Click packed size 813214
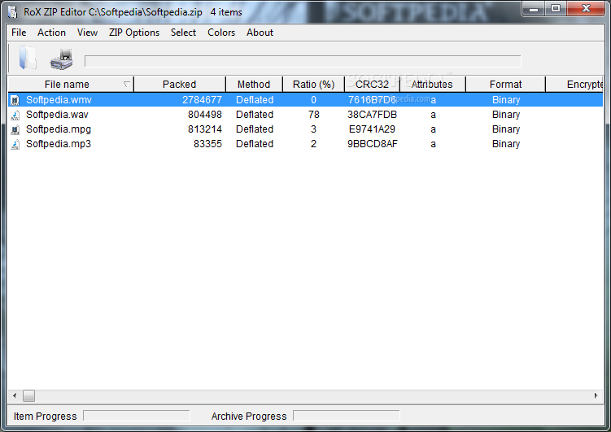The width and height of the screenshot is (611, 432). [205, 129]
